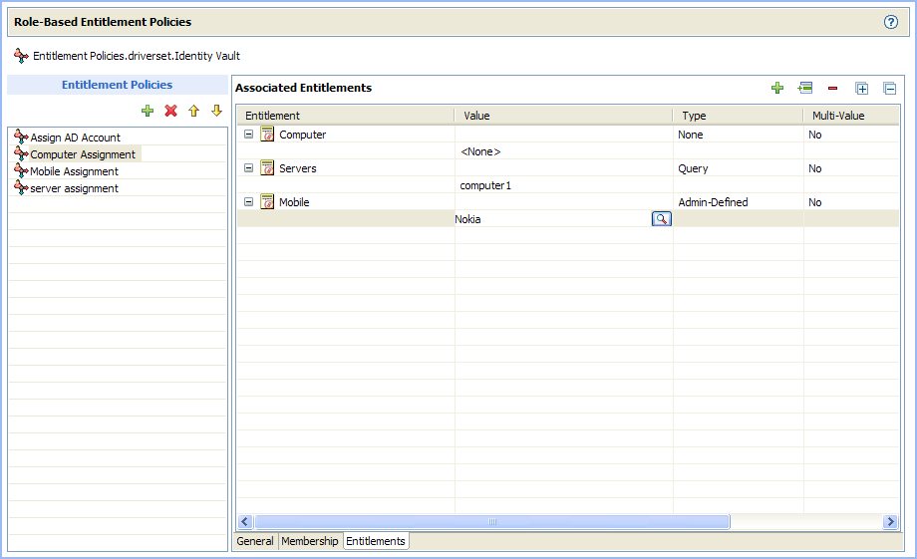Image resolution: width=917 pixels, height=559 pixels.
Task: Open the browse lookup for the Nokia value
Action: point(661,219)
